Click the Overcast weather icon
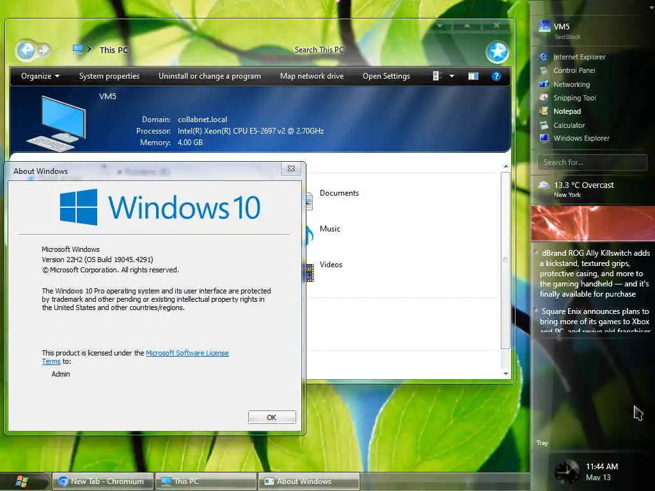This screenshot has height=491, width=655. click(x=544, y=185)
